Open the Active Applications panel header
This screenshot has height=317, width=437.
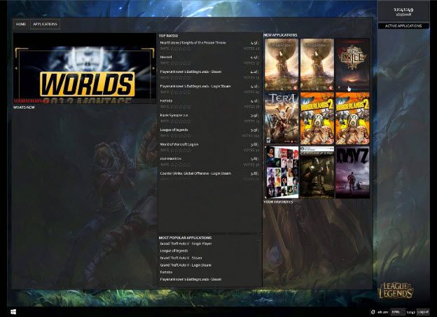click(x=403, y=26)
